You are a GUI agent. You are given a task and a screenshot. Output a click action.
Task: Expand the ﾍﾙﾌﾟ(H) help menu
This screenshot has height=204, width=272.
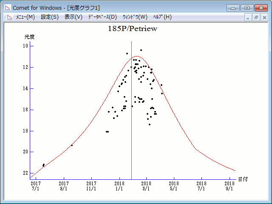(x=162, y=17)
